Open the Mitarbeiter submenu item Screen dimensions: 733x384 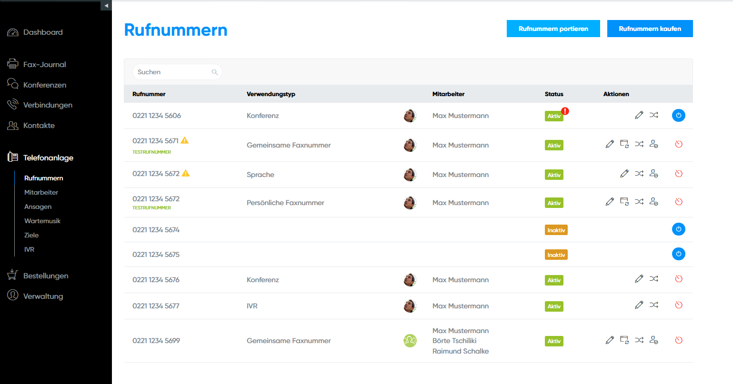41,192
